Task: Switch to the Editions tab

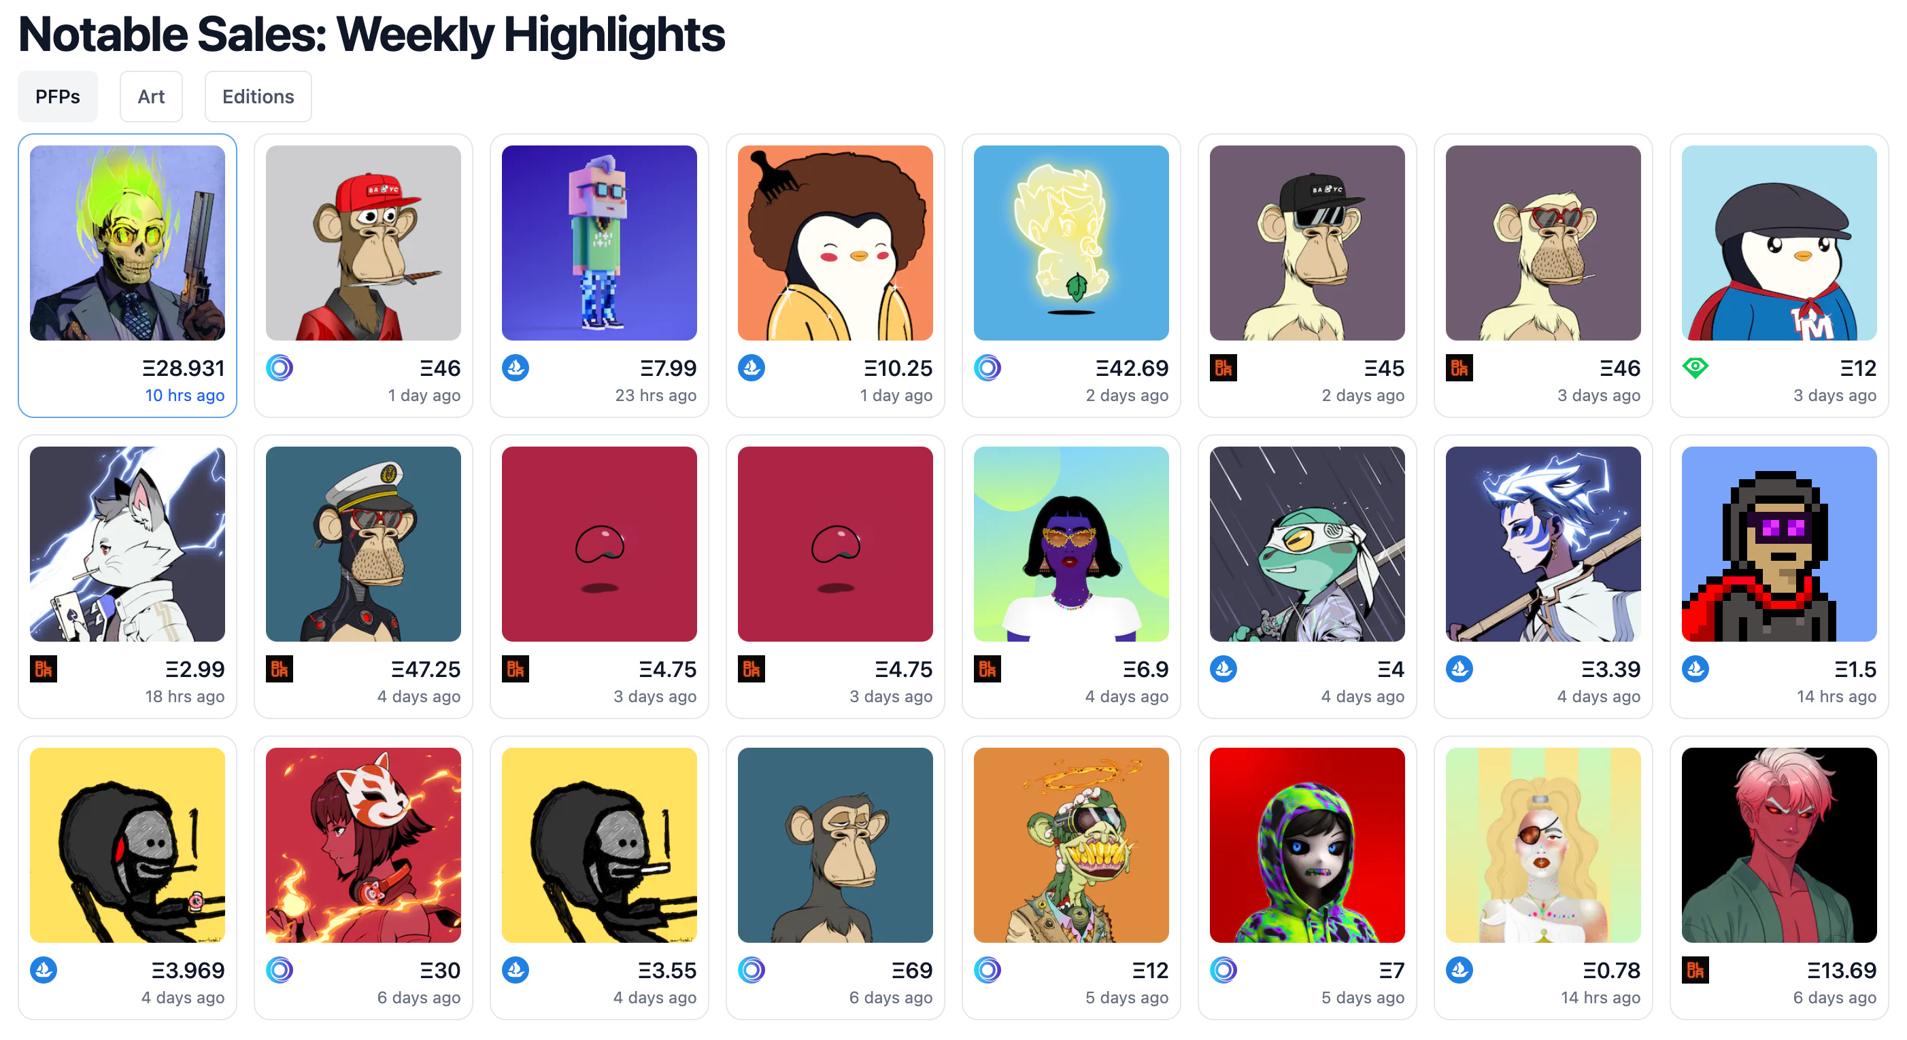Action: 258,96
